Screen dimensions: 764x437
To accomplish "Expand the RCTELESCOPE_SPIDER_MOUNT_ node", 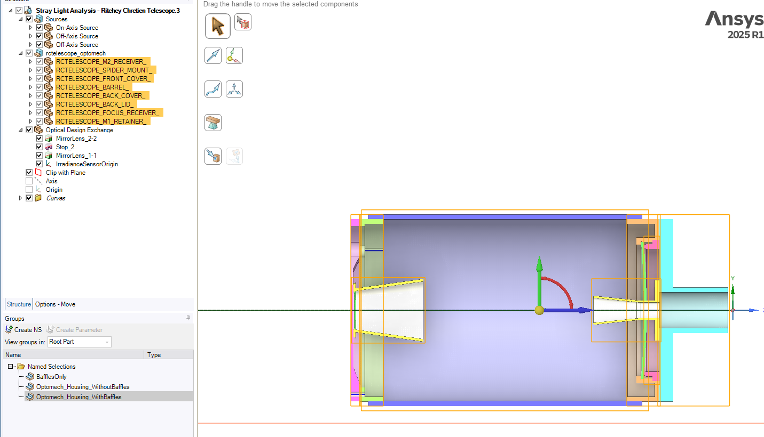I will 31,70.
